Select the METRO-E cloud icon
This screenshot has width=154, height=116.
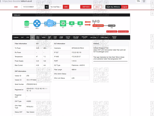tap(50, 23)
